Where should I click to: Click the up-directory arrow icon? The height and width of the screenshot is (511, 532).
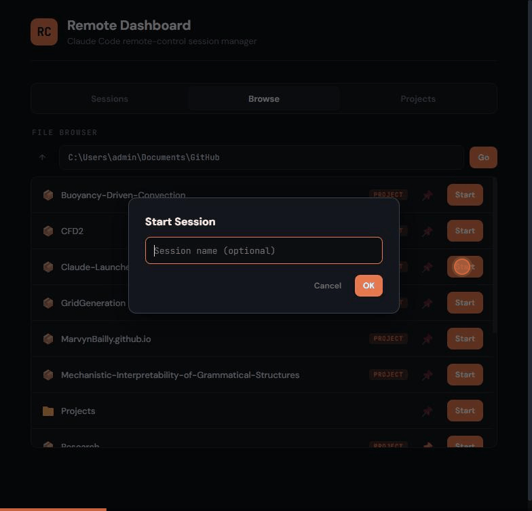tap(42, 157)
